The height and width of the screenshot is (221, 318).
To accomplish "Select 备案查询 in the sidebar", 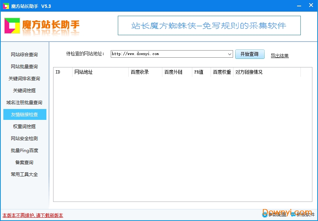I will (25, 162).
